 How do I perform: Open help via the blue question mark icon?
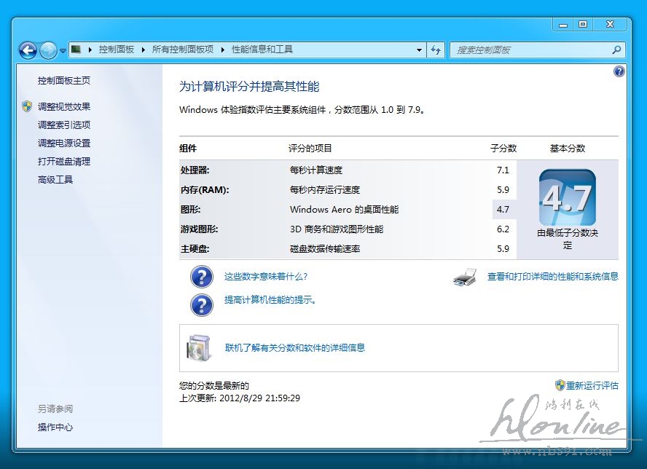[619, 71]
